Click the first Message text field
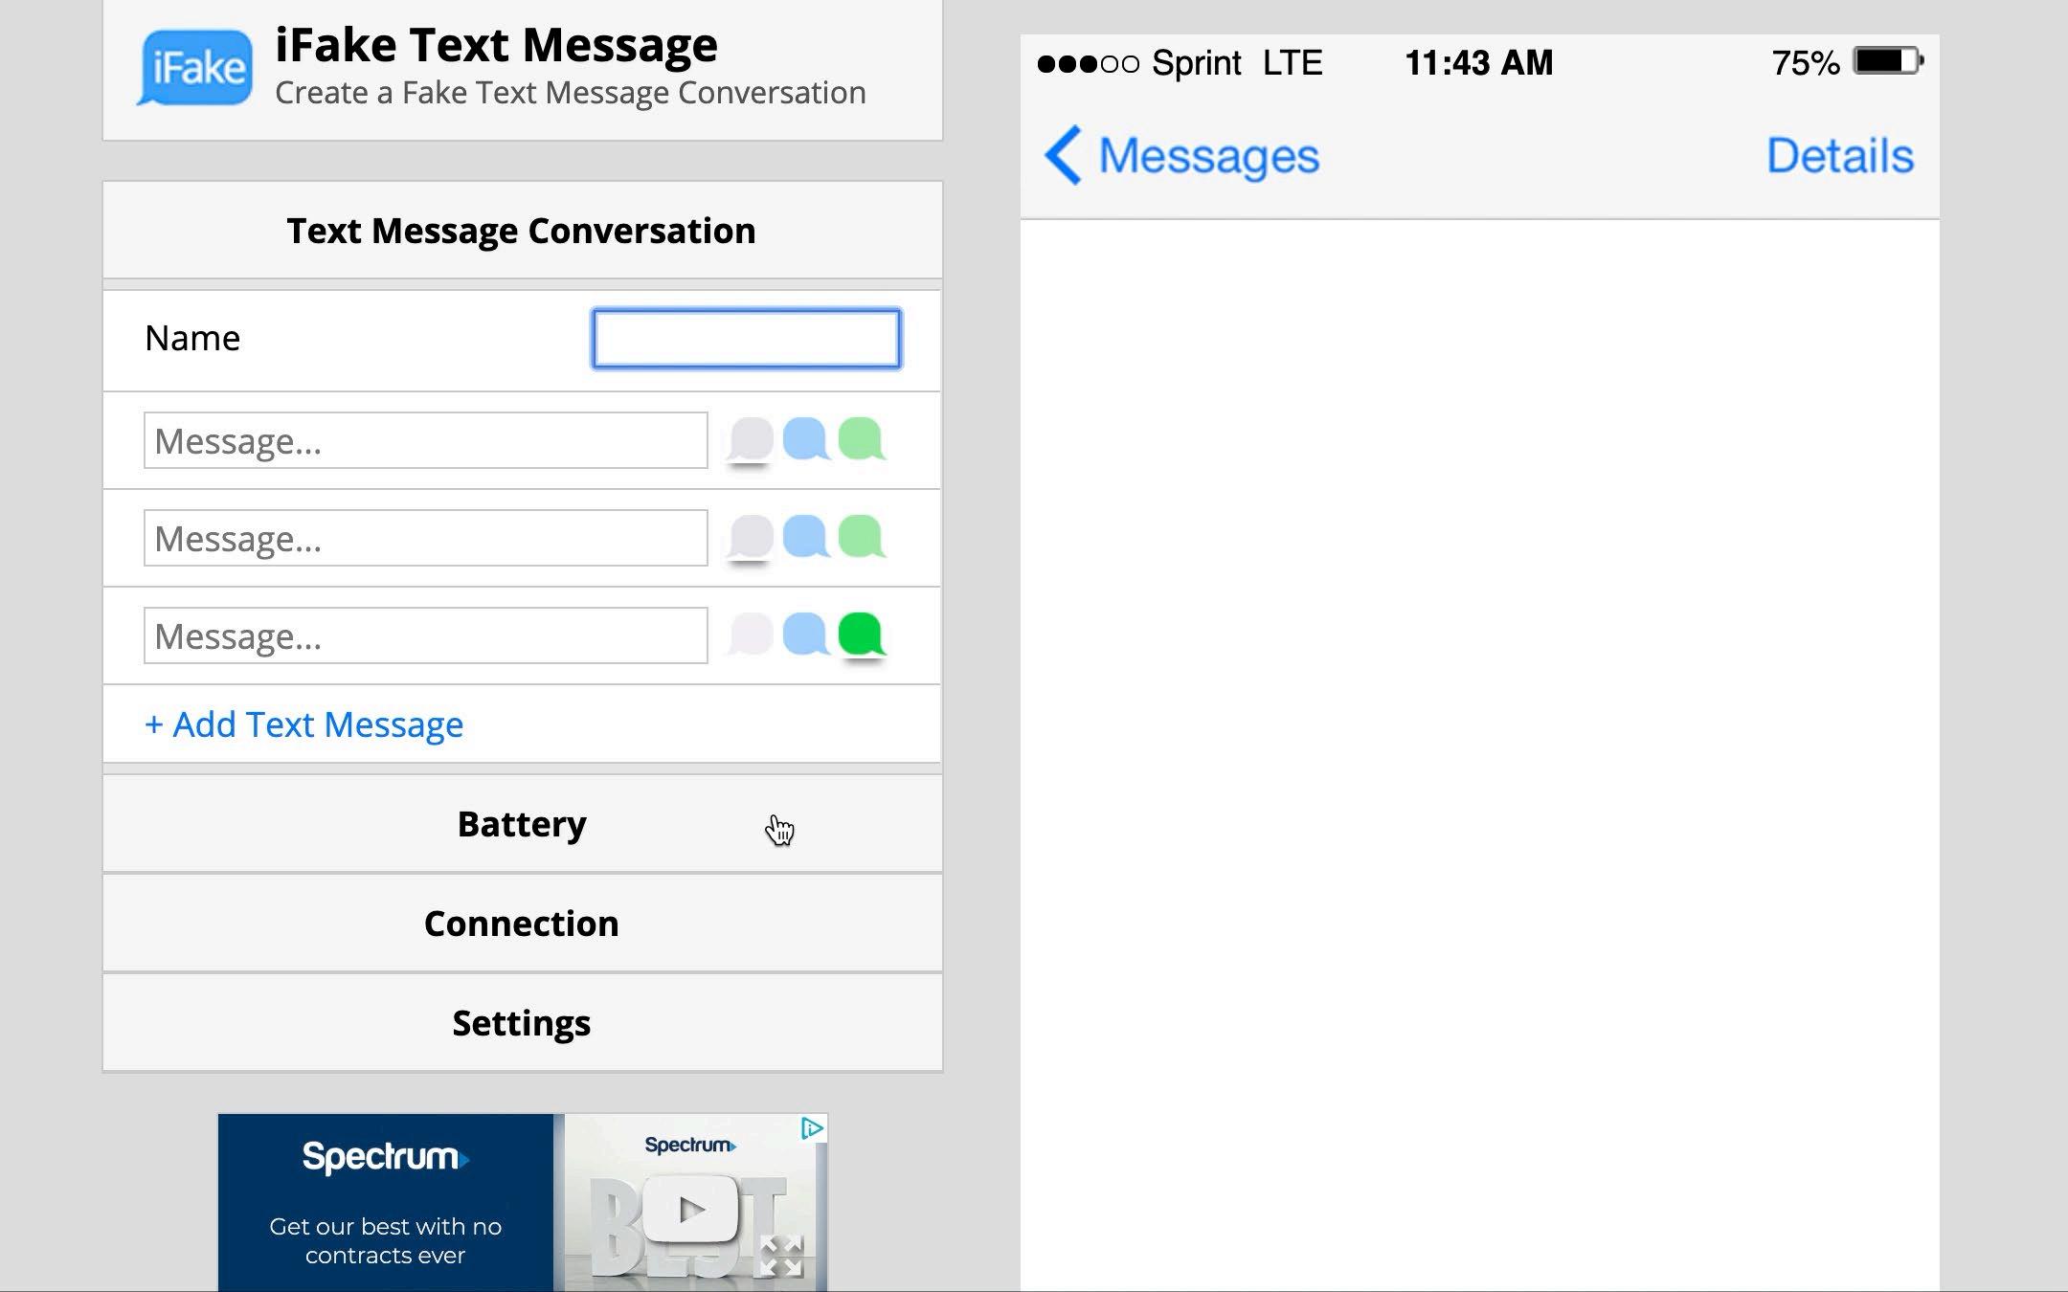This screenshot has width=2068, height=1292. 425,441
